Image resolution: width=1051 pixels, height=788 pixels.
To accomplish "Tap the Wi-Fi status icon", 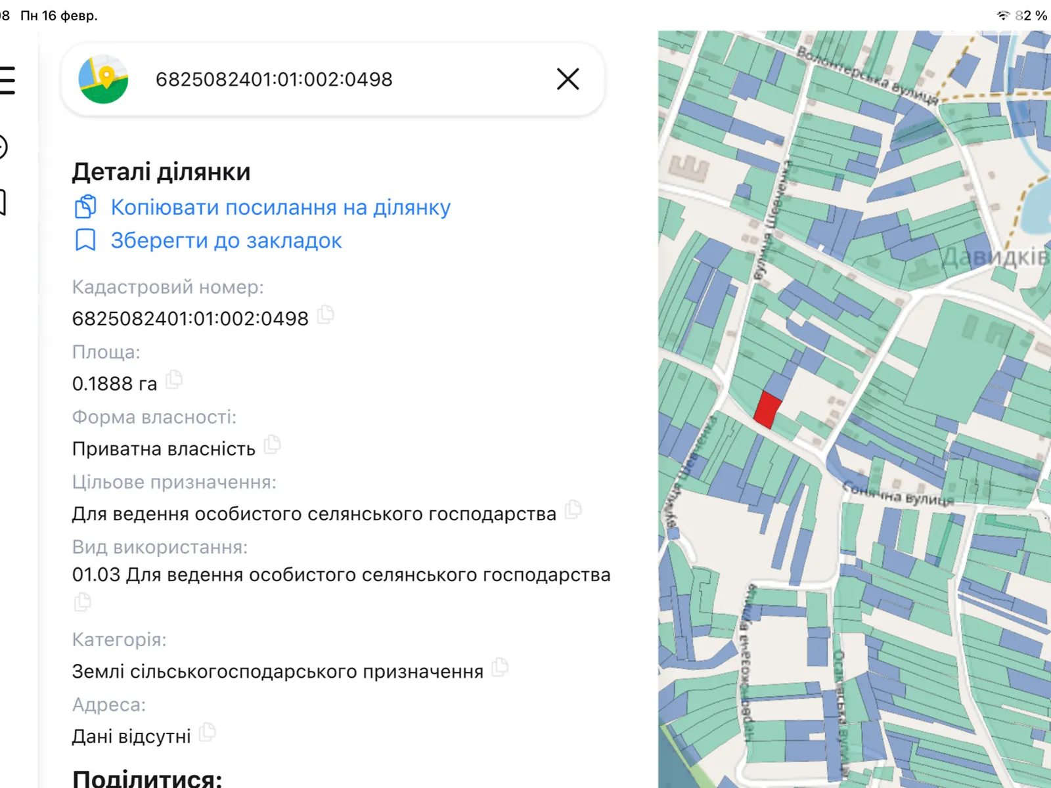I will pos(1002,15).
